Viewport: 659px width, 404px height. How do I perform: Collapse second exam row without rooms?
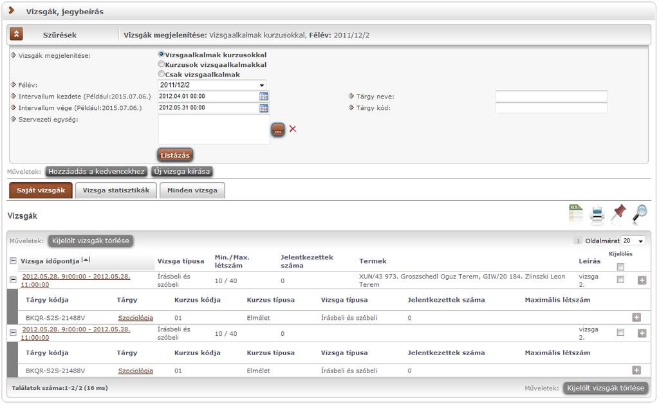(13, 332)
